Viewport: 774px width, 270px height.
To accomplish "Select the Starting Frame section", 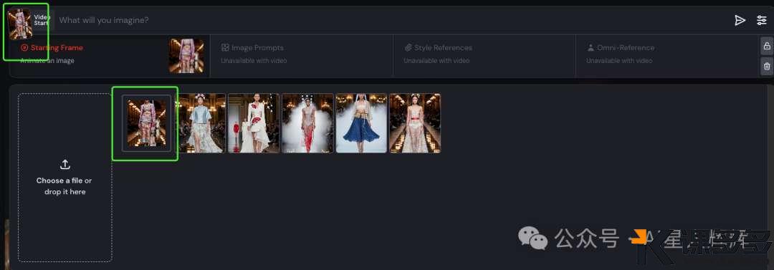I will click(110, 56).
